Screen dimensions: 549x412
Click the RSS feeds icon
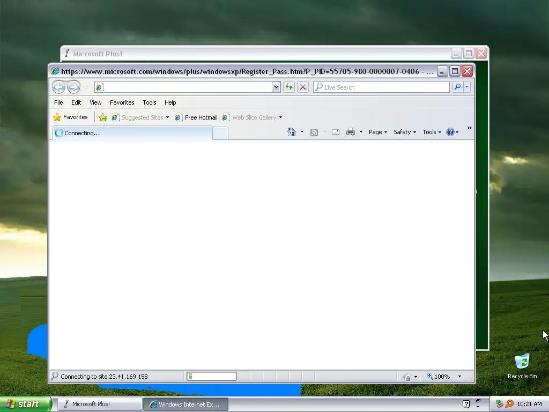(314, 132)
